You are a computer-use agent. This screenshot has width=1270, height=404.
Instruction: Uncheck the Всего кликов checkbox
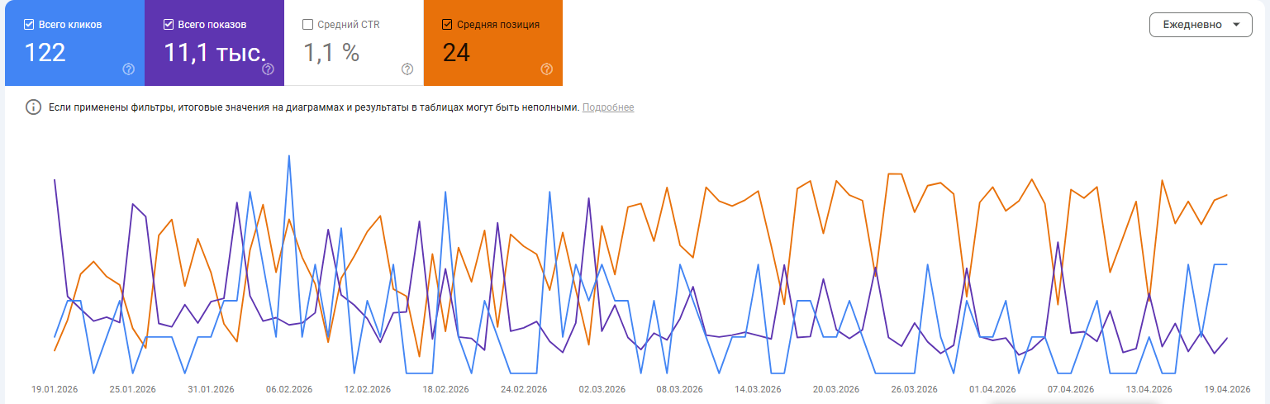click(29, 25)
